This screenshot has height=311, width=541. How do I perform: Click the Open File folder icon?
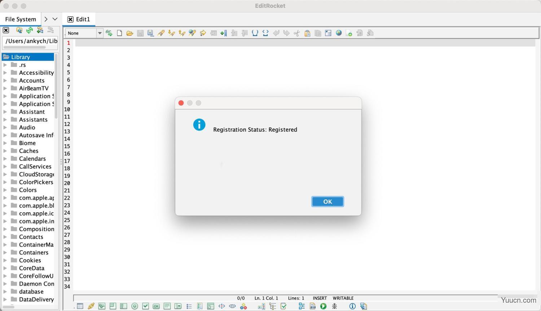click(130, 33)
